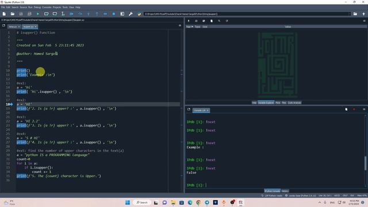
Task: Run selection or current line icon
Action: [63, 14]
